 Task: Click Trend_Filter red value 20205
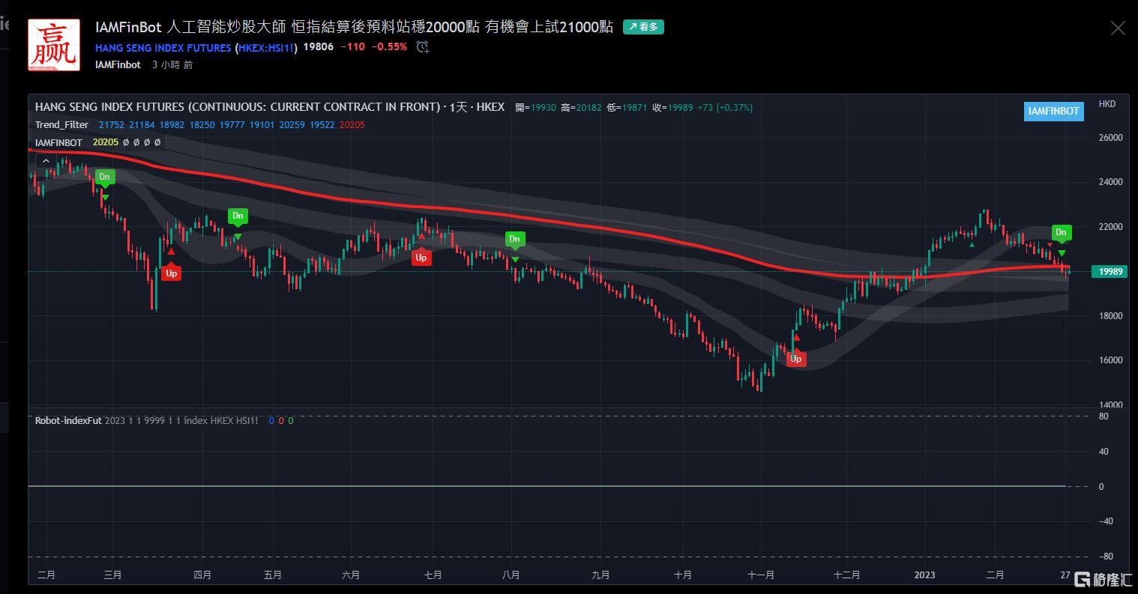pos(352,125)
